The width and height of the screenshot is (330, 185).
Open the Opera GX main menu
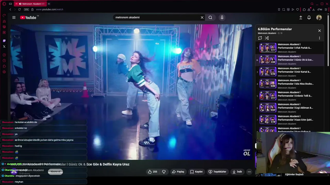pyautogui.click(x=4, y=4)
